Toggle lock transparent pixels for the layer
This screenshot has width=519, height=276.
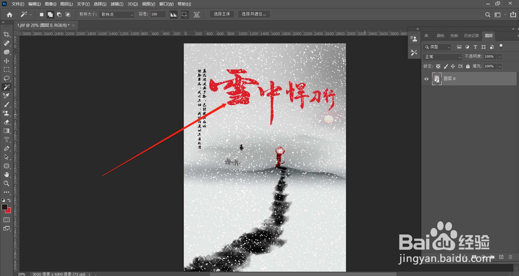pyautogui.click(x=438, y=66)
